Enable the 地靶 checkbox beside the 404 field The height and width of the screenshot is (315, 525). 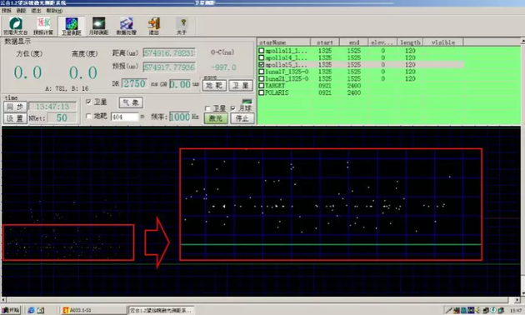click(88, 116)
